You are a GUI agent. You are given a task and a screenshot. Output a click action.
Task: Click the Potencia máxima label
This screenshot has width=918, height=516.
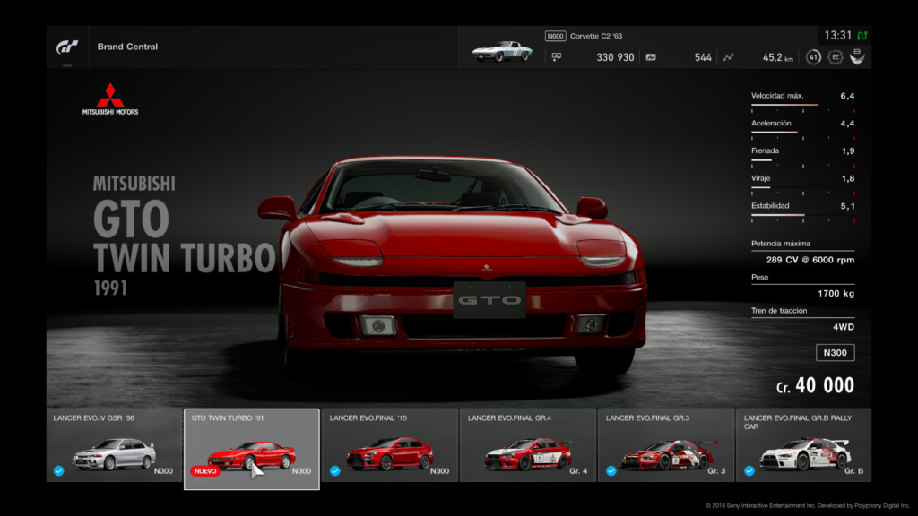click(x=781, y=244)
